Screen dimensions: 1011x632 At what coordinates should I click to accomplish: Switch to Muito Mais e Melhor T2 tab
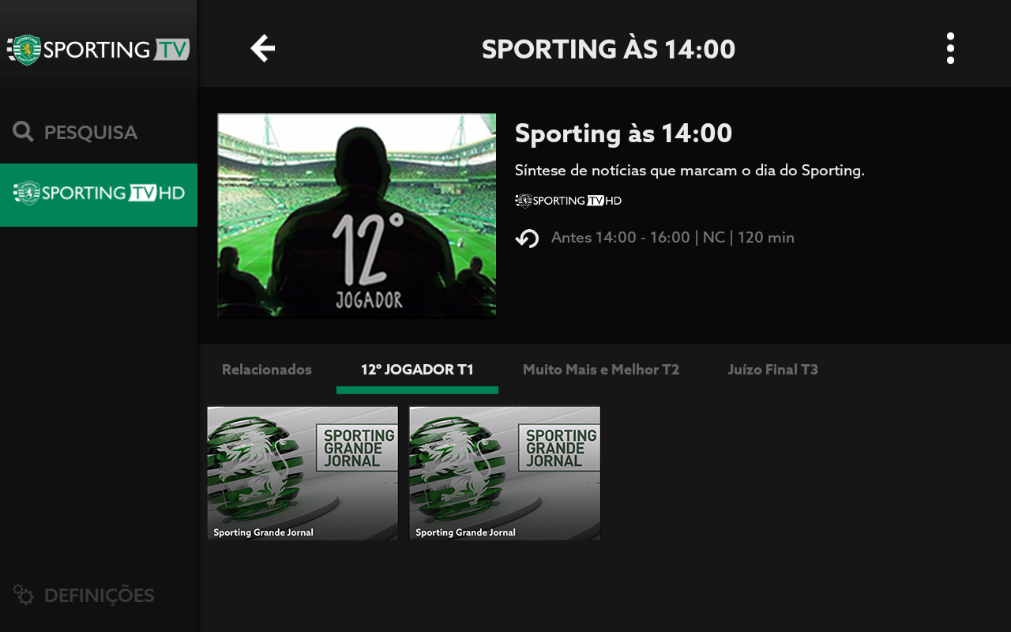click(601, 370)
